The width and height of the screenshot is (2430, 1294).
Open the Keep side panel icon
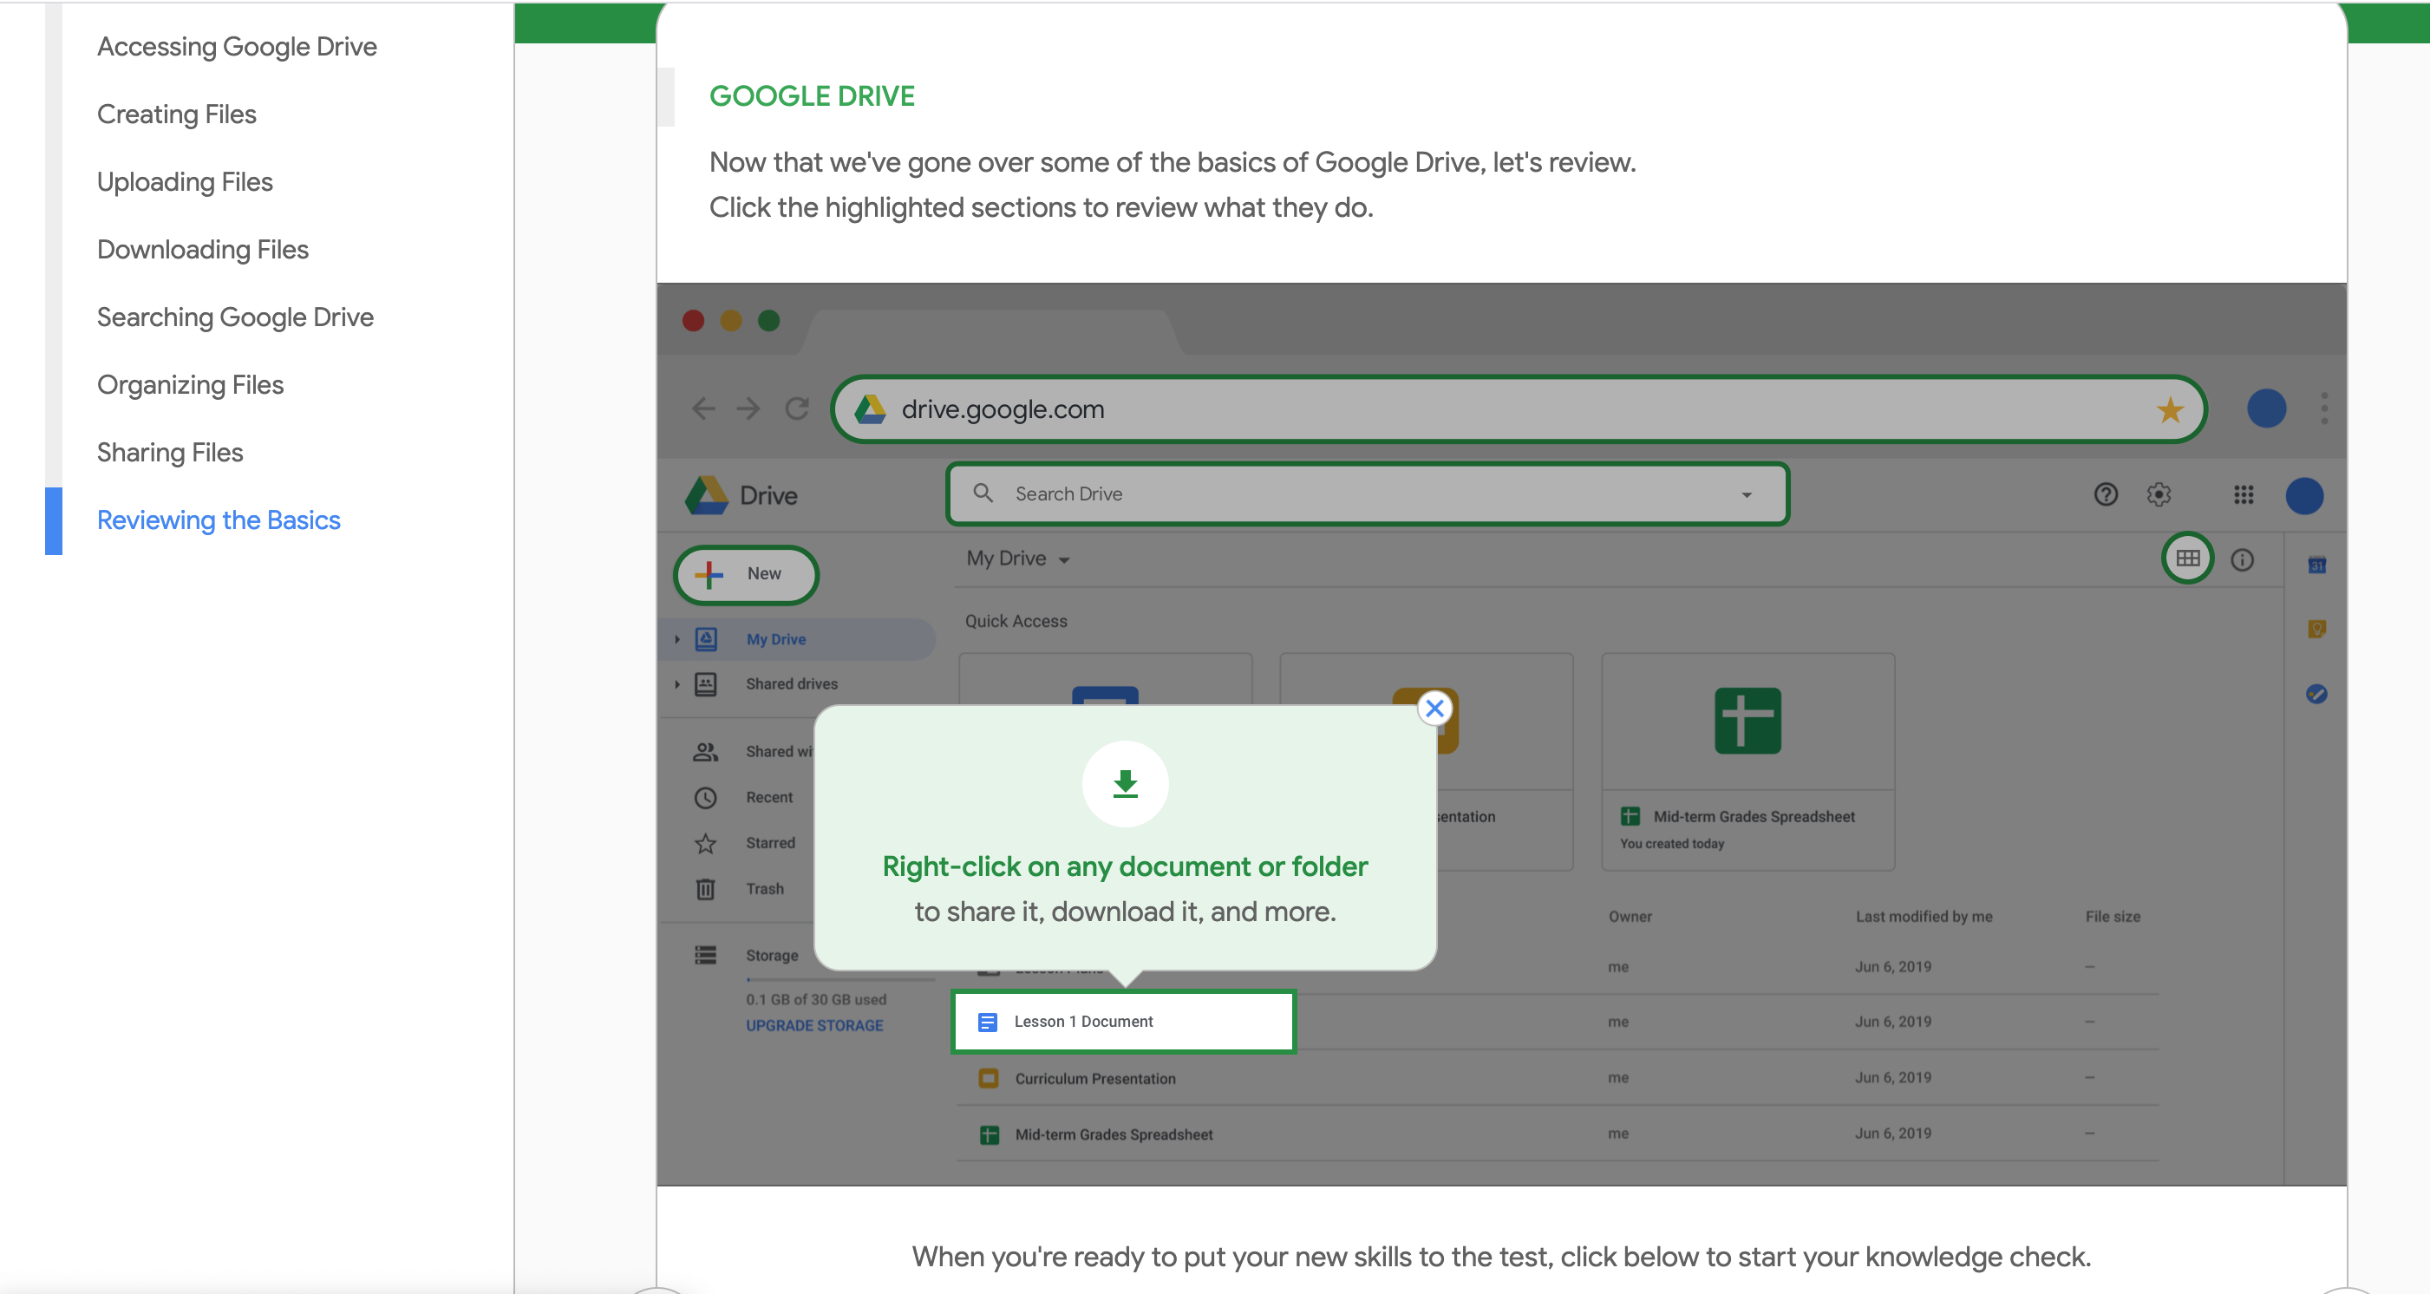pyautogui.click(x=2316, y=629)
